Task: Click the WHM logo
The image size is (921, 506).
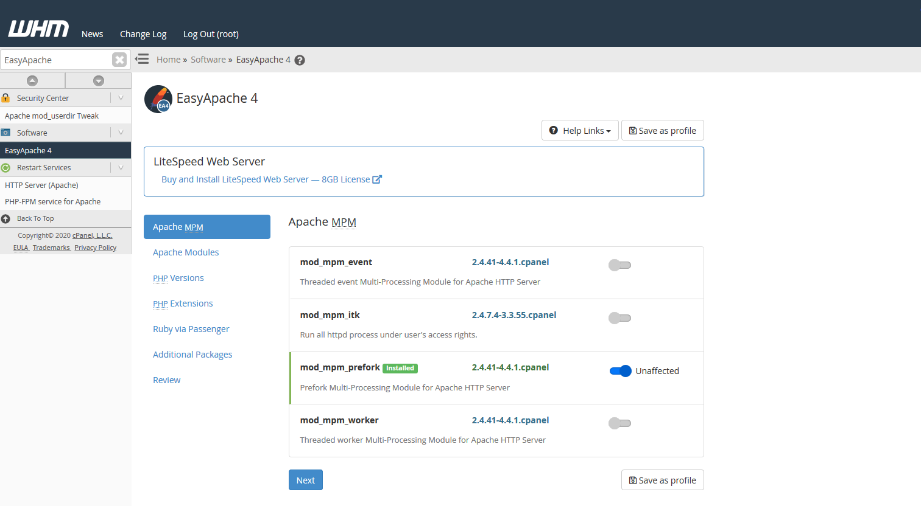Action: point(38,29)
